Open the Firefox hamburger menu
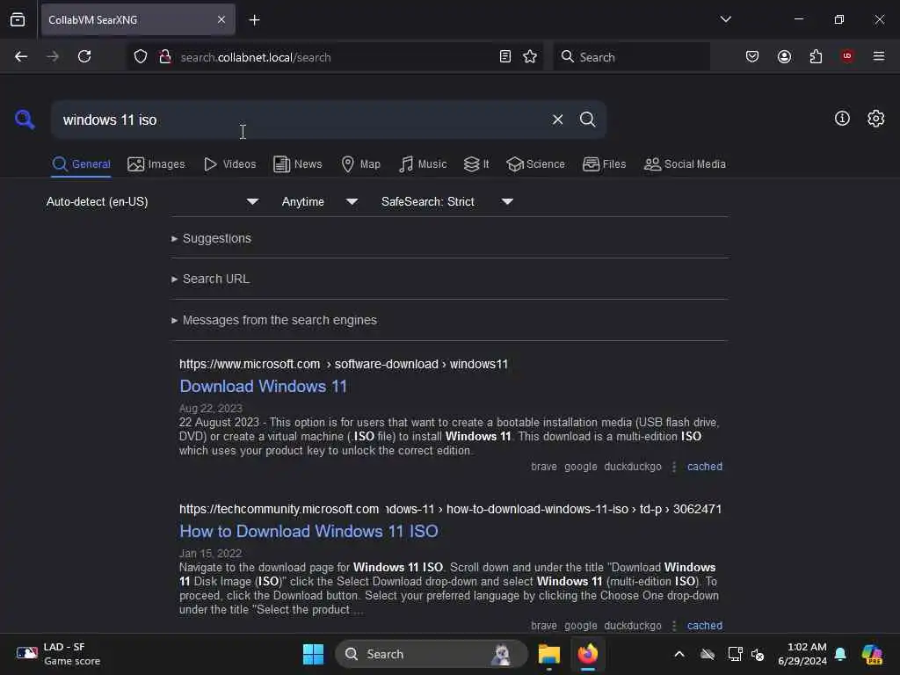 coord(879,56)
